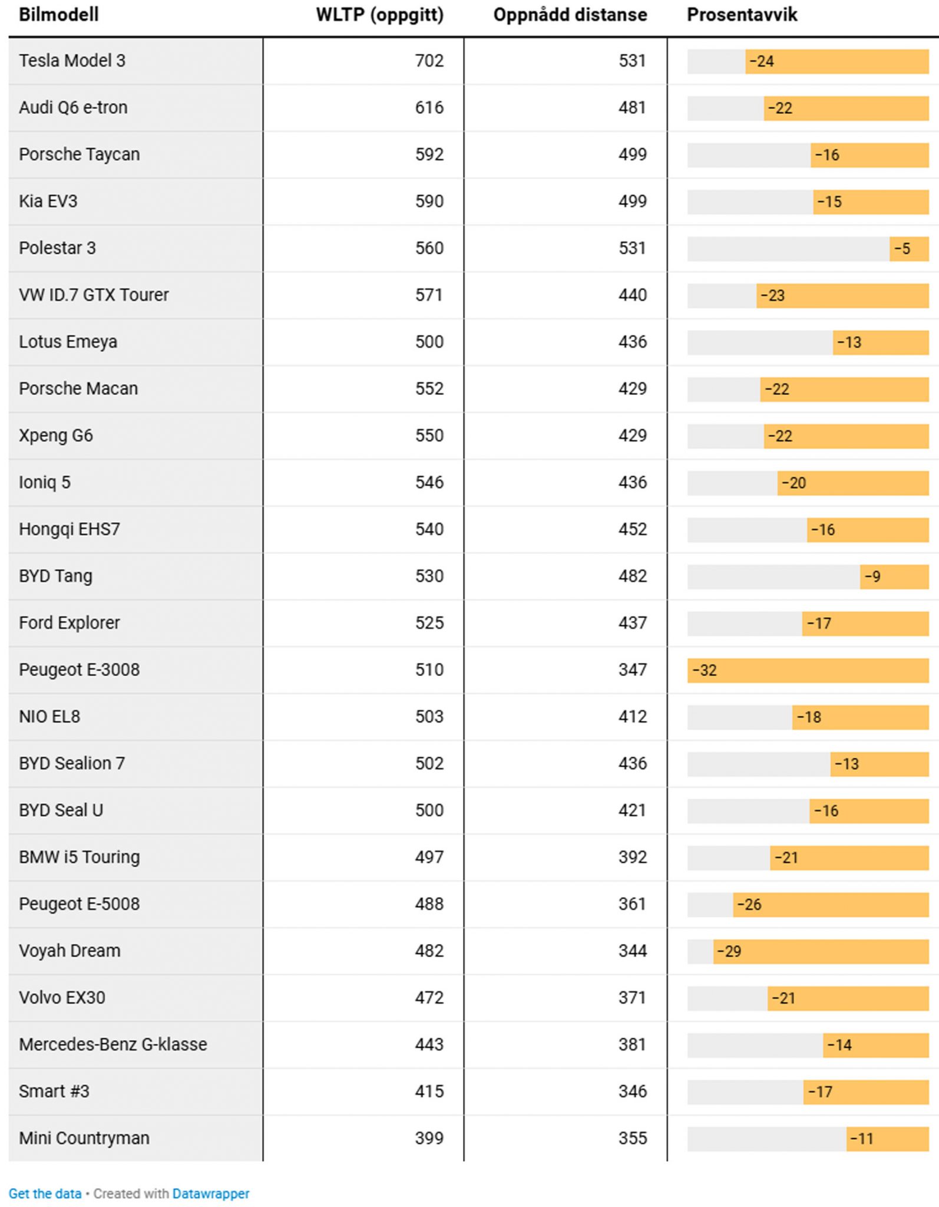Image resolution: width=939 pixels, height=1207 pixels.
Task: Click the VW ID.7 GTX Tourer cell
Action: click(x=94, y=295)
